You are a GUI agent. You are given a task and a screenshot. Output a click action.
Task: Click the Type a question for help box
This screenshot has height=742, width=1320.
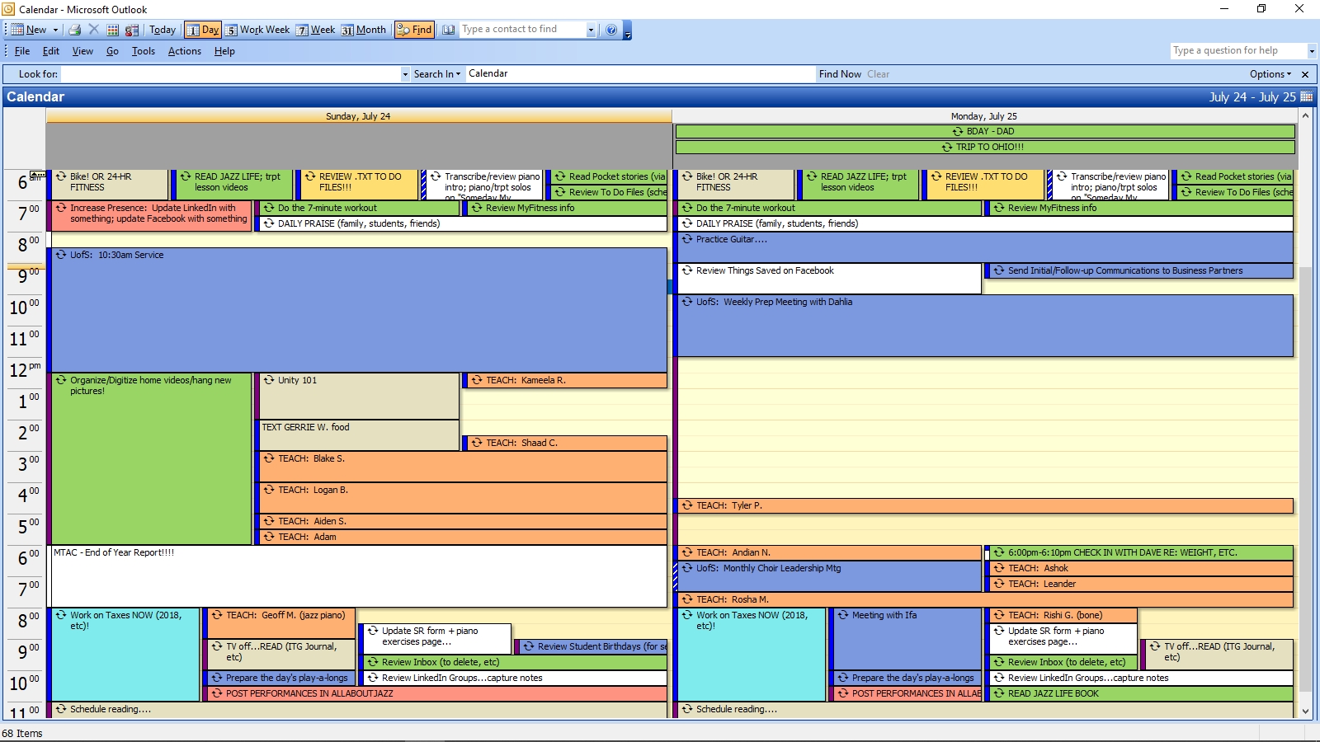[x=1238, y=50]
